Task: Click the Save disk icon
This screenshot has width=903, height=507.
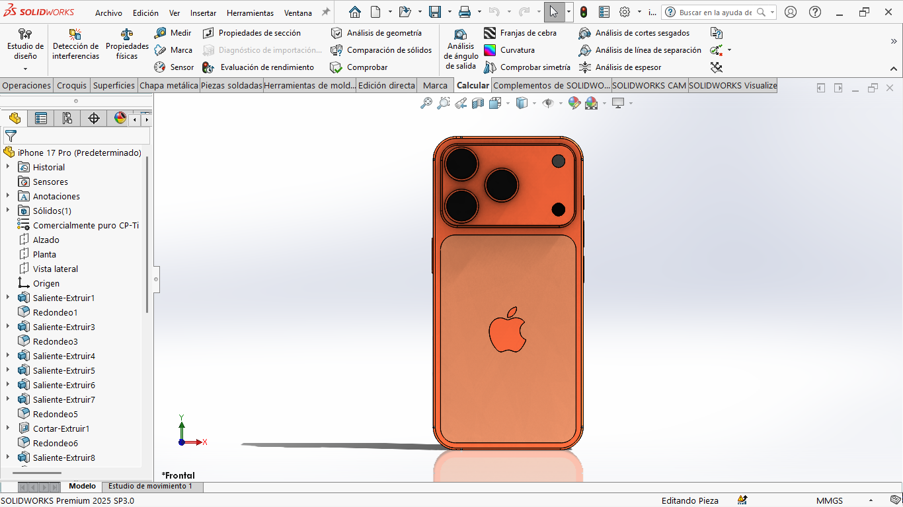Action: 435,12
